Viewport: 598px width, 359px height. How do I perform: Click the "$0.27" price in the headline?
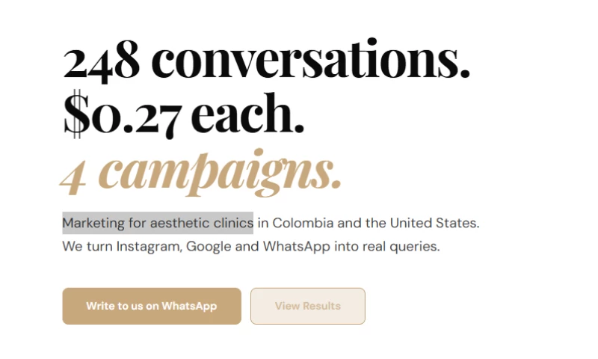121,116
